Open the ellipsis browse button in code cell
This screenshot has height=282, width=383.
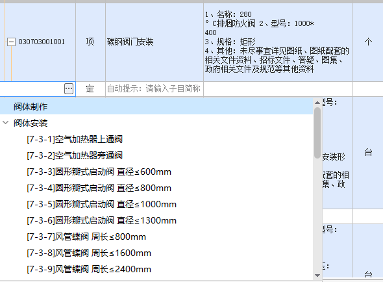click(69, 89)
